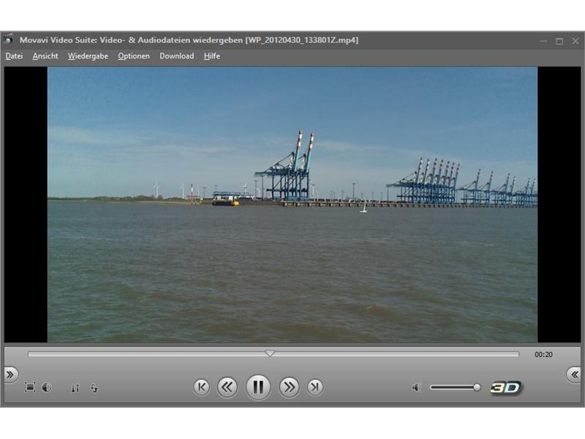Close the Movavi player window
The width and height of the screenshot is (585, 439).
click(575, 41)
